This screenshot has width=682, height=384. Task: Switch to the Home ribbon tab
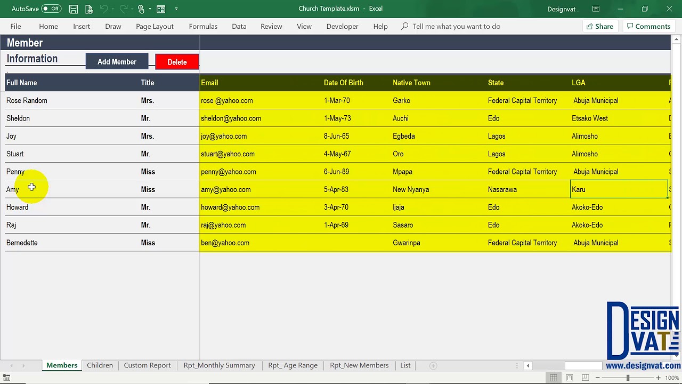48,26
